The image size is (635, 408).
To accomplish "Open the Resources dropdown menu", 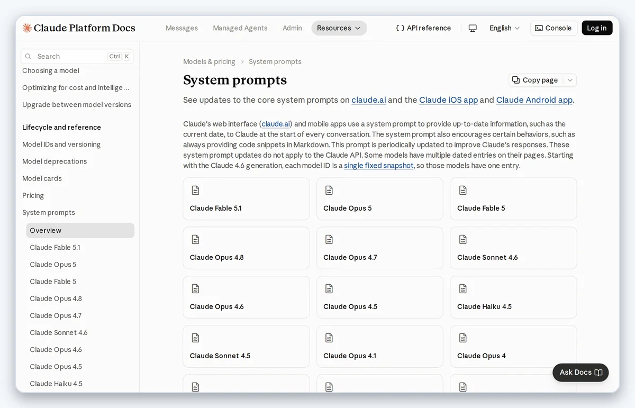I will tap(339, 28).
